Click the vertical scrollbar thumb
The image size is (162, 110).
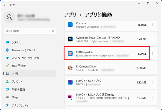[x=161, y=37]
